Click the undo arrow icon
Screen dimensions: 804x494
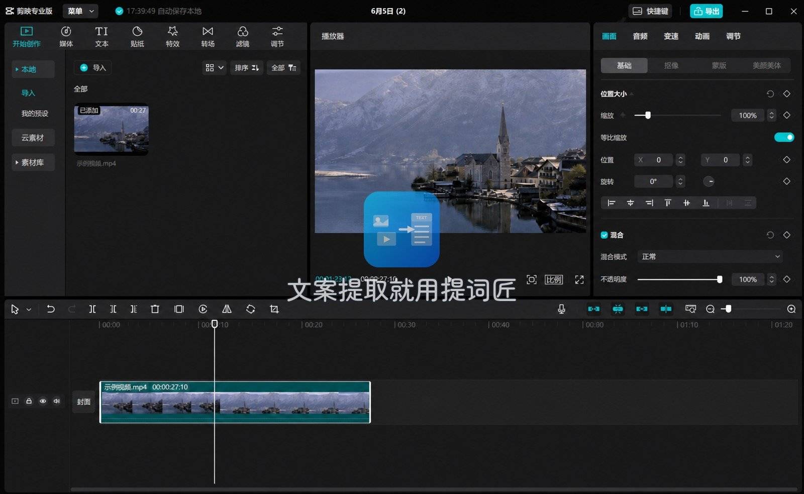coord(50,309)
